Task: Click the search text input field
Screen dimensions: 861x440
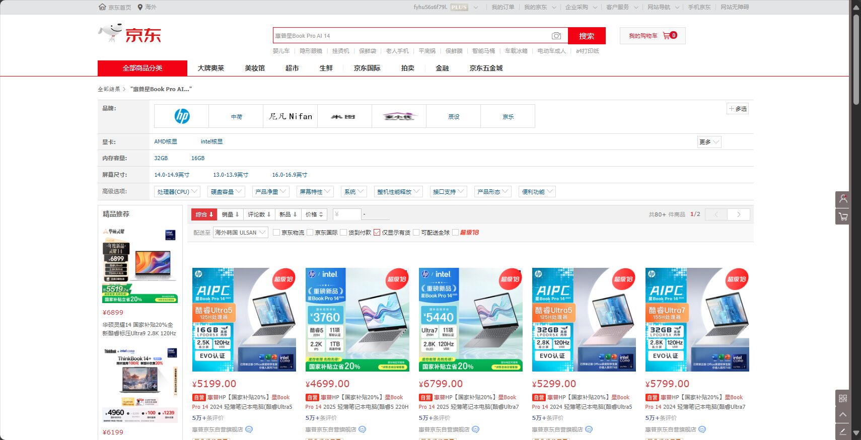Action: [x=411, y=36]
